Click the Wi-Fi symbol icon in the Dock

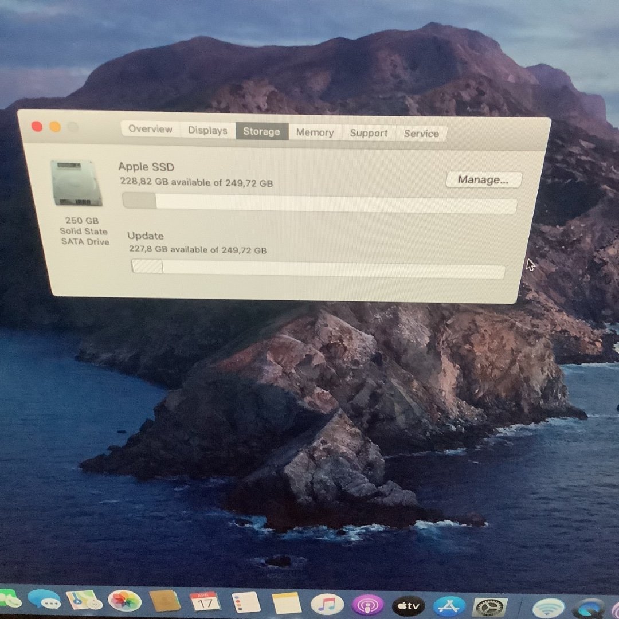[x=549, y=608]
